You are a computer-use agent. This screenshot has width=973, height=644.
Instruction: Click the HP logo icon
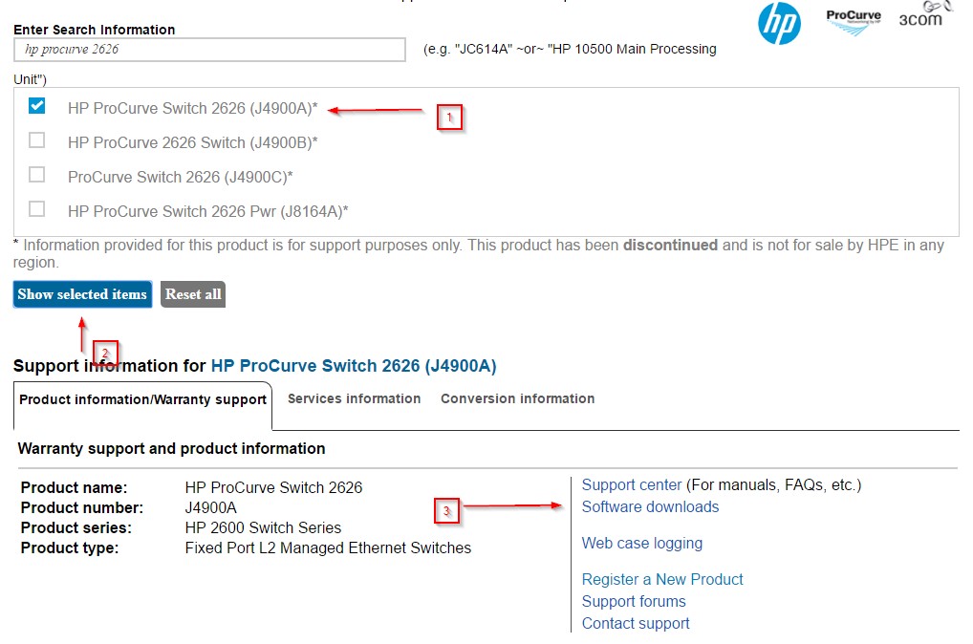pyautogui.click(x=779, y=24)
